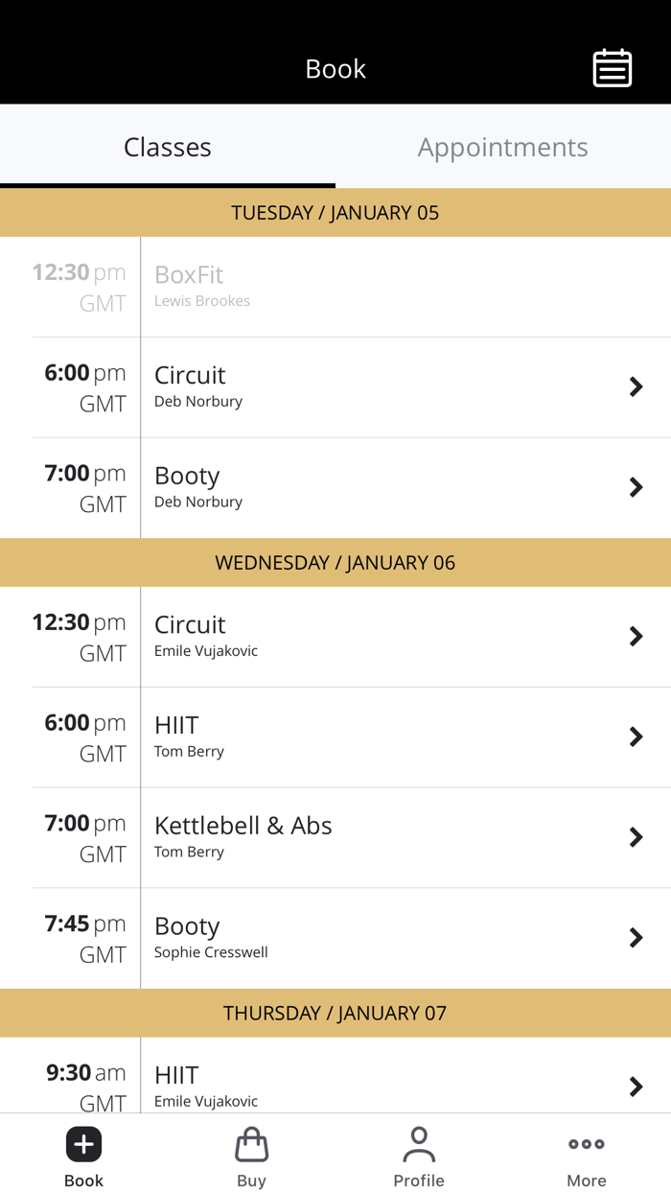
Task: Open the Buy shopping bag icon
Action: [x=251, y=1144]
